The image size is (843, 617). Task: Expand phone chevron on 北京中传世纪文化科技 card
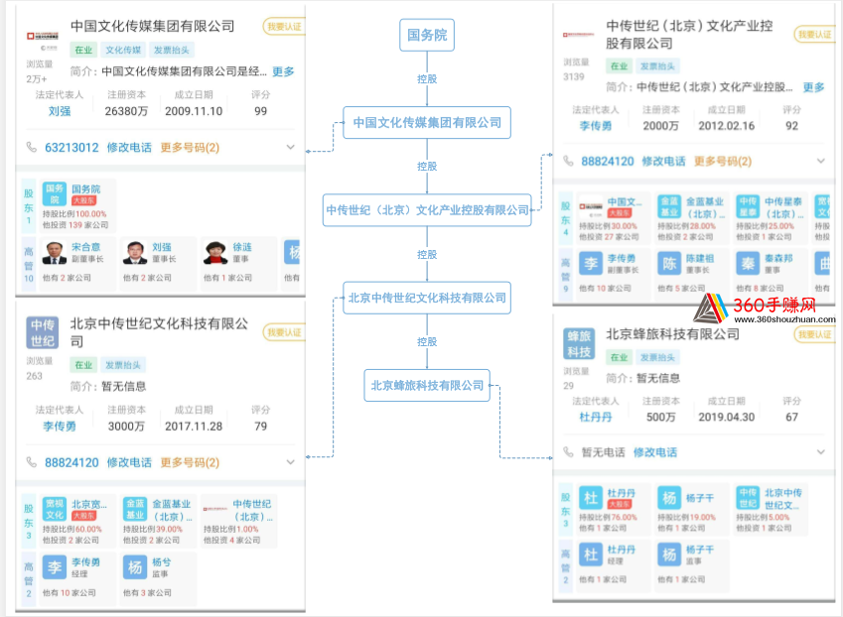click(290, 462)
